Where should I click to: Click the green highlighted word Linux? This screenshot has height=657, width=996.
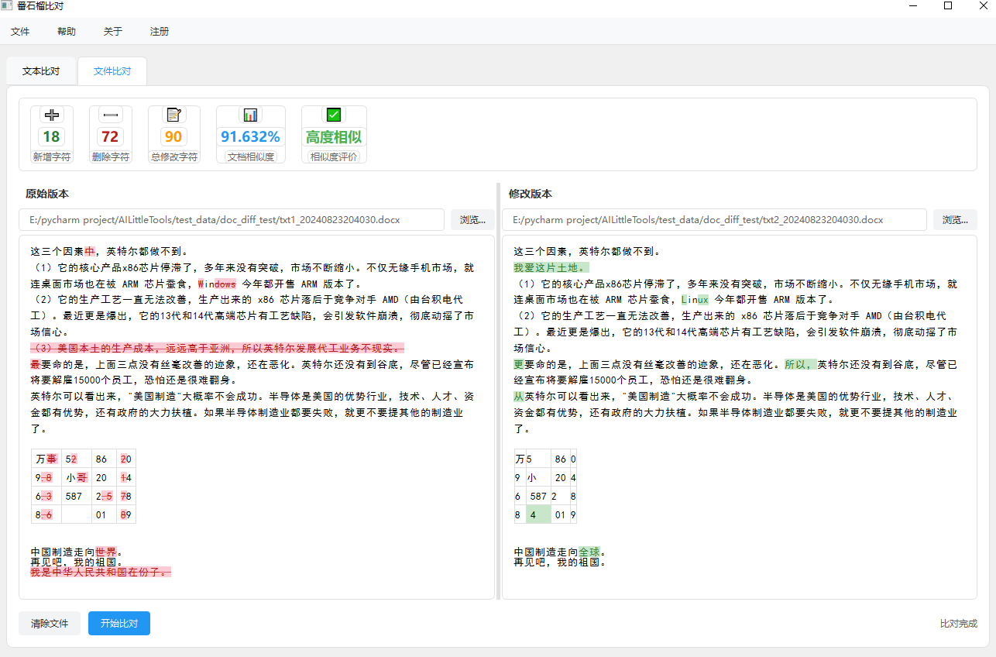(x=695, y=299)
